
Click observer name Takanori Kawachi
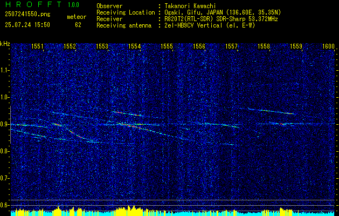[190, 6]
